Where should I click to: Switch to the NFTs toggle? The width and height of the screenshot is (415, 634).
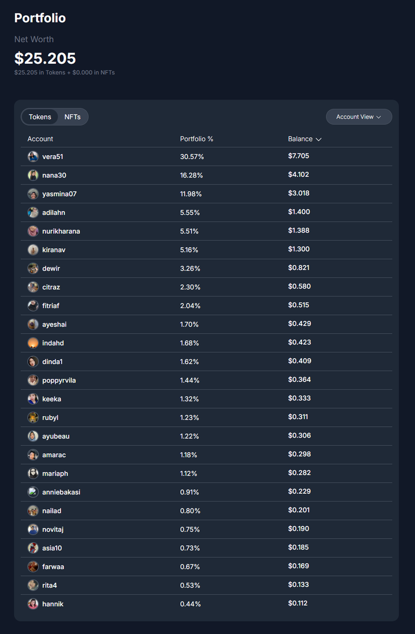[72, 117]
